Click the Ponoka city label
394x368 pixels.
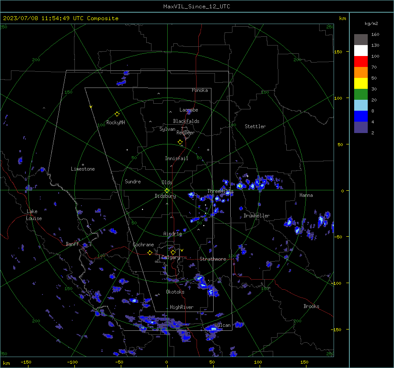[x=200, y=90]
